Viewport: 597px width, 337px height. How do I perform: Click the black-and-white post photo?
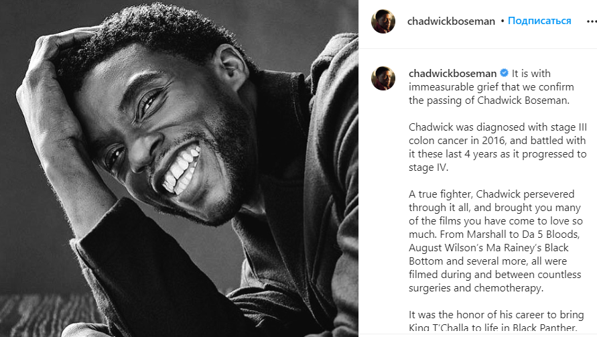(179, 168)
